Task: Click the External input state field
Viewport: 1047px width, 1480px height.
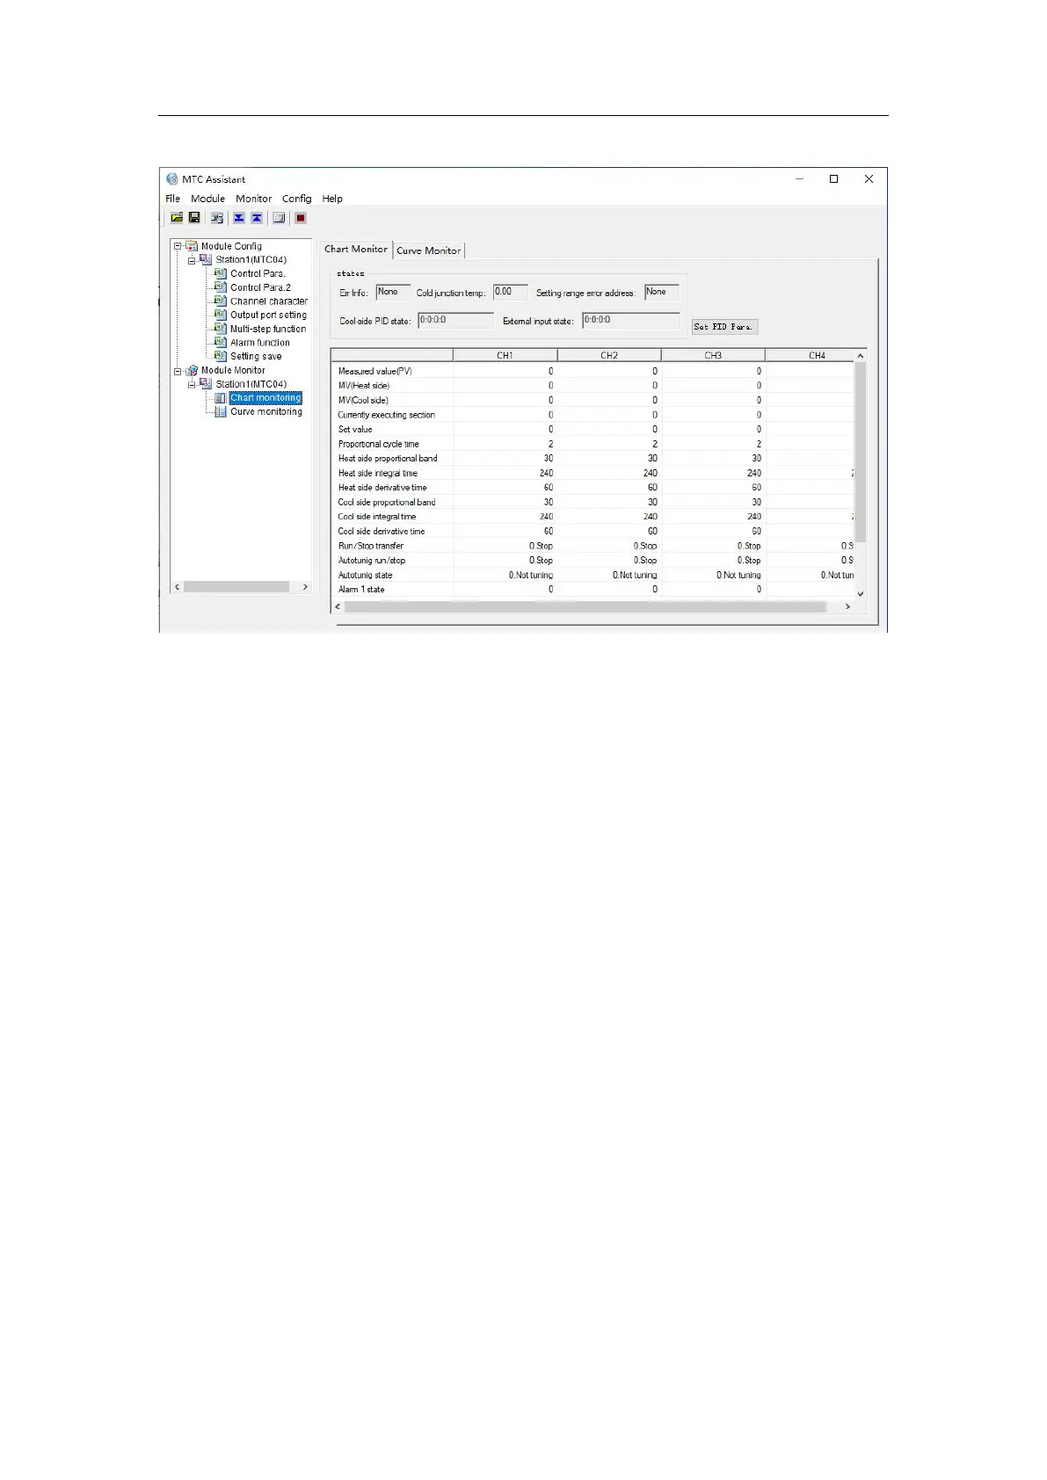Action: tap(631, 320)
